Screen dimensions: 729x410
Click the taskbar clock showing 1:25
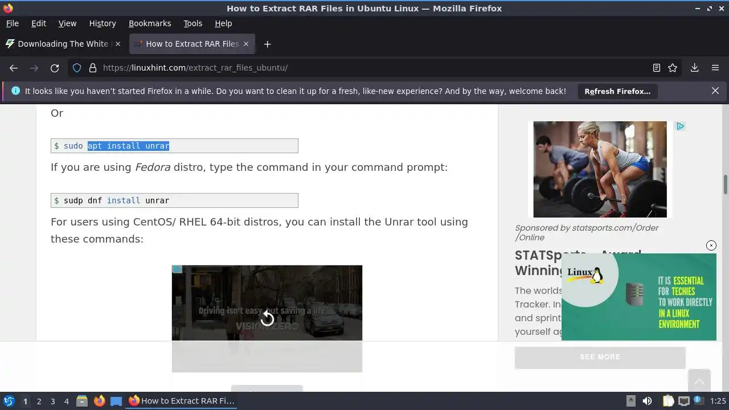pos(718,401)
